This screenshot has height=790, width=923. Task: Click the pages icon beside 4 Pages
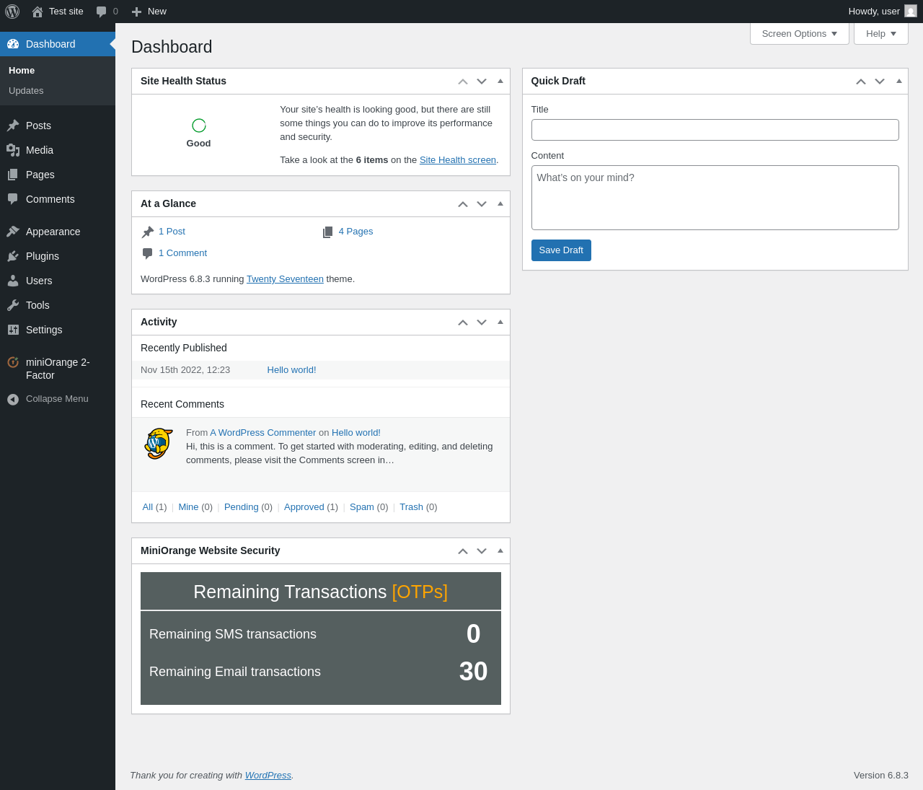(328, 232)
